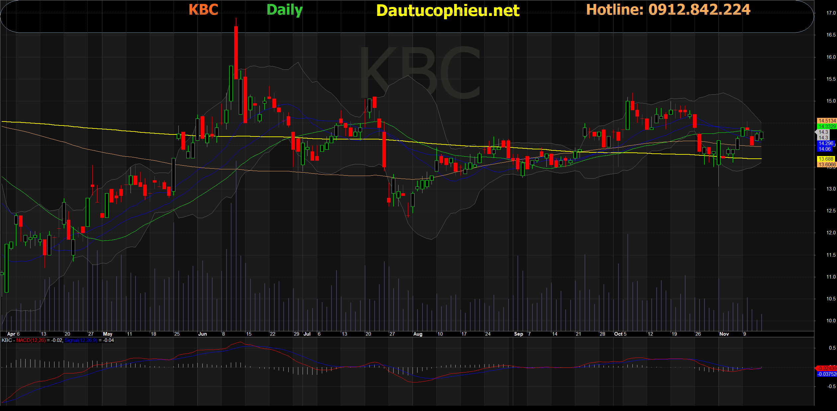Viewport: 837px width, 411px height.
Task: Click the orange KBC ticker title
Action: point(203,10)
